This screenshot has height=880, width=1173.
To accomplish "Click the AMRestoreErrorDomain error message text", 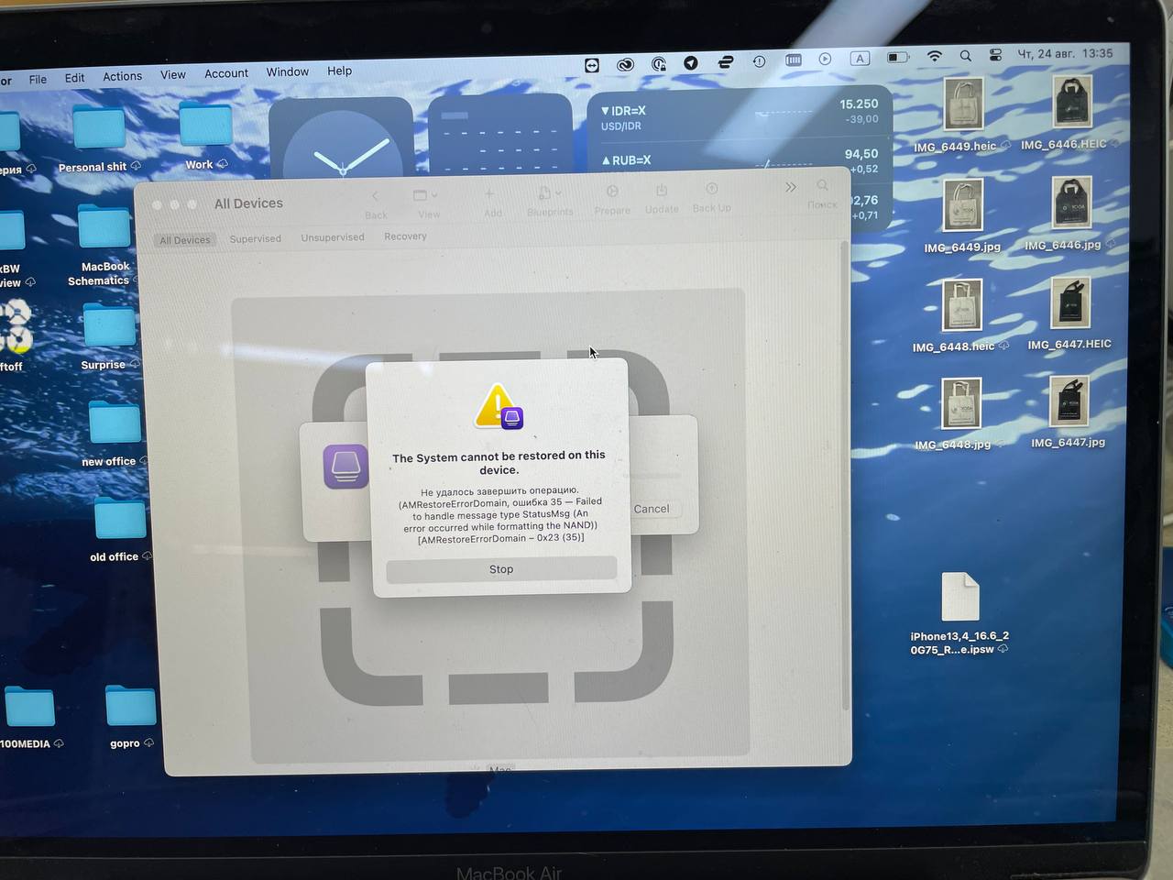I will [x=500, y=514].
